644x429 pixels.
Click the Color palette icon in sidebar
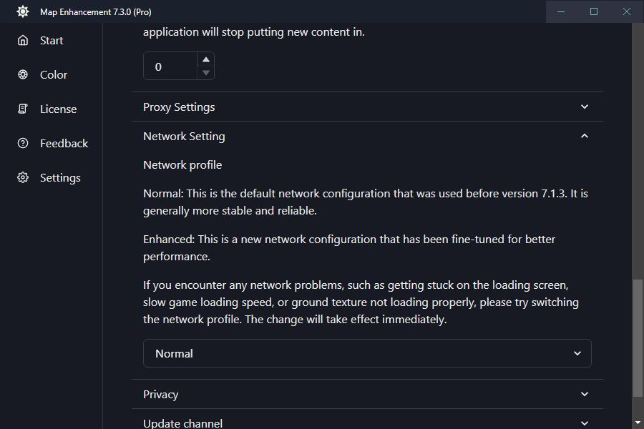pos(24,74)
